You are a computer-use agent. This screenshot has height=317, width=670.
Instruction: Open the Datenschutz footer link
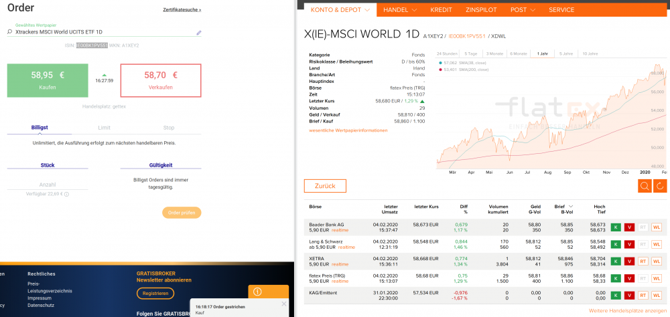(41, 305)
